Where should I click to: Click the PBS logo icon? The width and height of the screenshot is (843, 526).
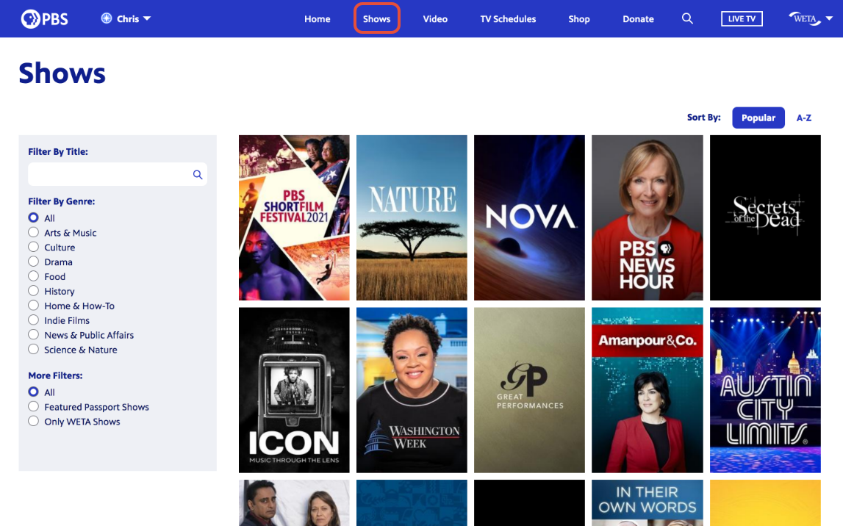(x=29, y=18)
